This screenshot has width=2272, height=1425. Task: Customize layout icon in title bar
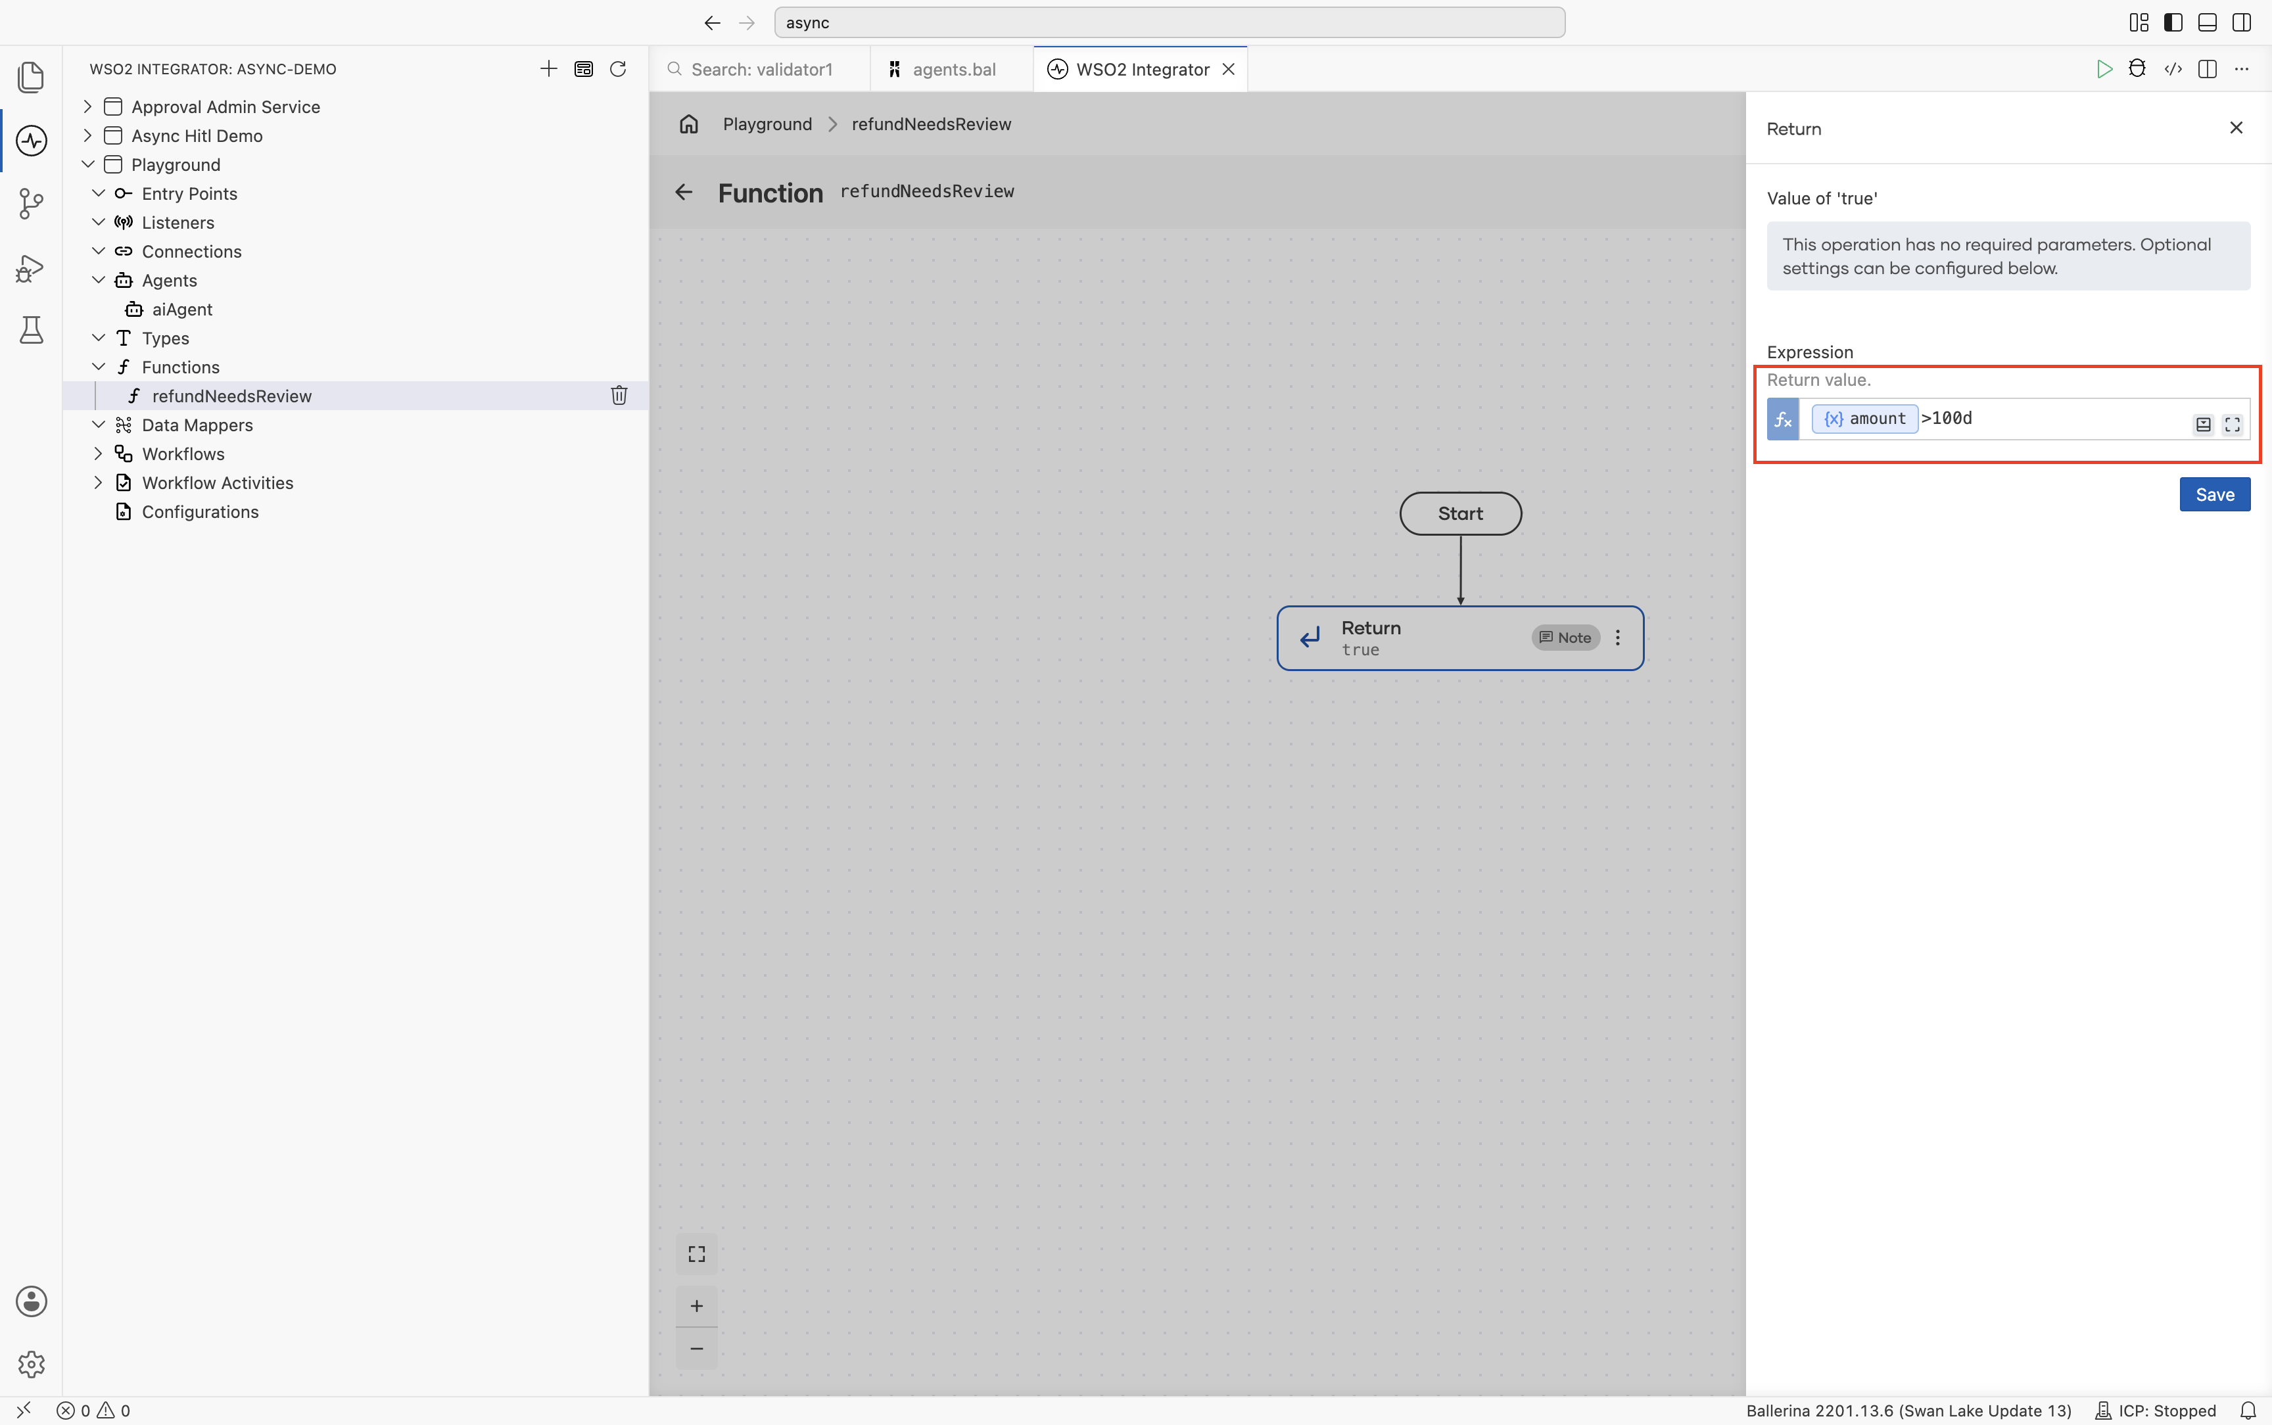2139,22
